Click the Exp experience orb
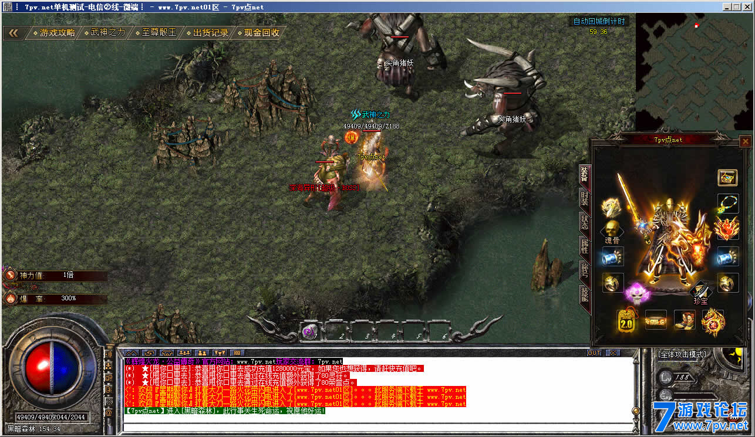The width and height of the screenshot is (755, 437). coord(666,396)
